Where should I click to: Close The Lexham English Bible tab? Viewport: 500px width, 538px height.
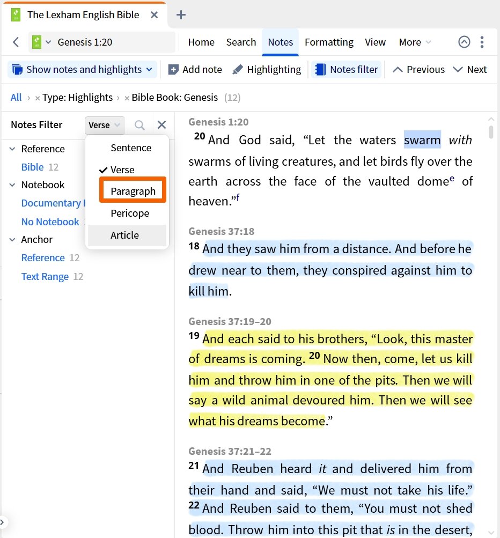(154, 15)
